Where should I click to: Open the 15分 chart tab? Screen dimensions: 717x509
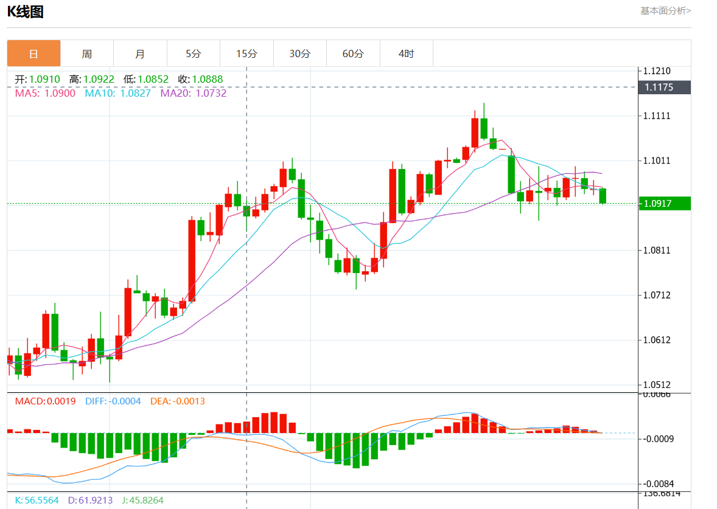pyautogui.click(x=247, y=54)
